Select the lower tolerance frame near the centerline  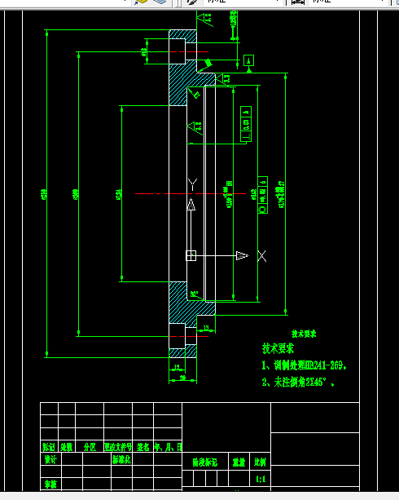click(x=263, y=195)
